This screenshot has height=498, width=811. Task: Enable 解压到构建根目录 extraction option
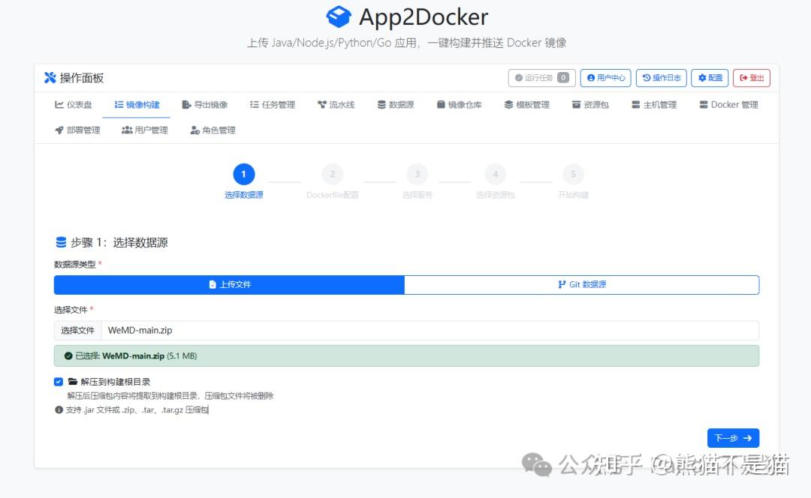pyautogui.click(x=59, y=381)
